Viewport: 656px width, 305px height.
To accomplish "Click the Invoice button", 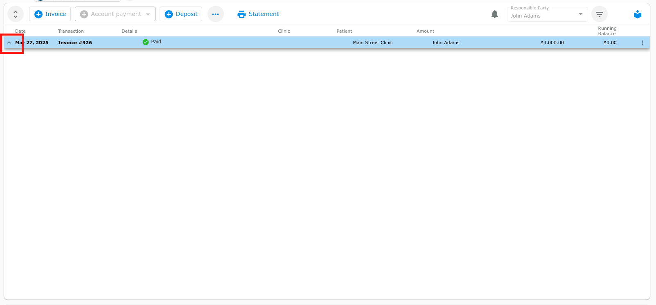I will 50,14.
